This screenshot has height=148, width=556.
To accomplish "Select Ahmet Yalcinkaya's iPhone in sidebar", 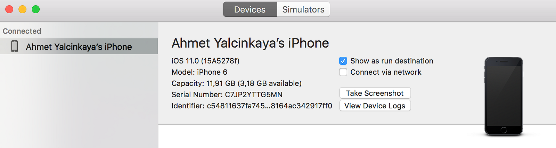I will [x=79, y=47].
